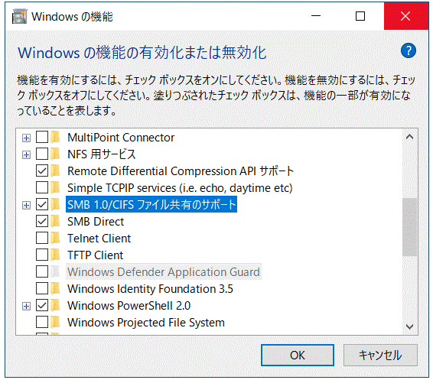Screen dimensions: 433x380
Task: Uncheck SMB 1.0/CIFS ファイル共有のサポート checkbox
Action: pos(42,204)
